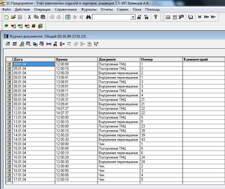This screenshot has height=189, width=225.
Task: Click the What's This help pointer icon
Action: tap(96, 44)
